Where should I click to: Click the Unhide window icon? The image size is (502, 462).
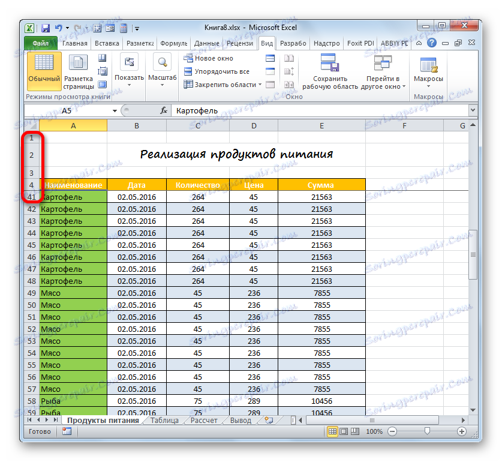[x=270, y=85]
